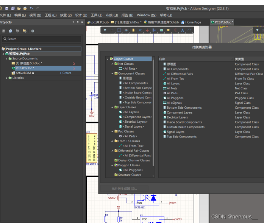Screen dimensions: 264x223
Task: Expand the Libraries folder in Projects
Action: (7, 78)
